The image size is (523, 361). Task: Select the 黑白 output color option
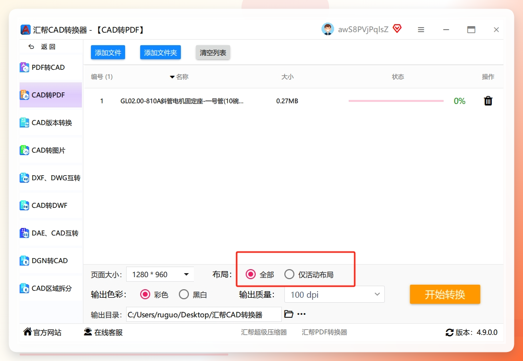(184, 294)
